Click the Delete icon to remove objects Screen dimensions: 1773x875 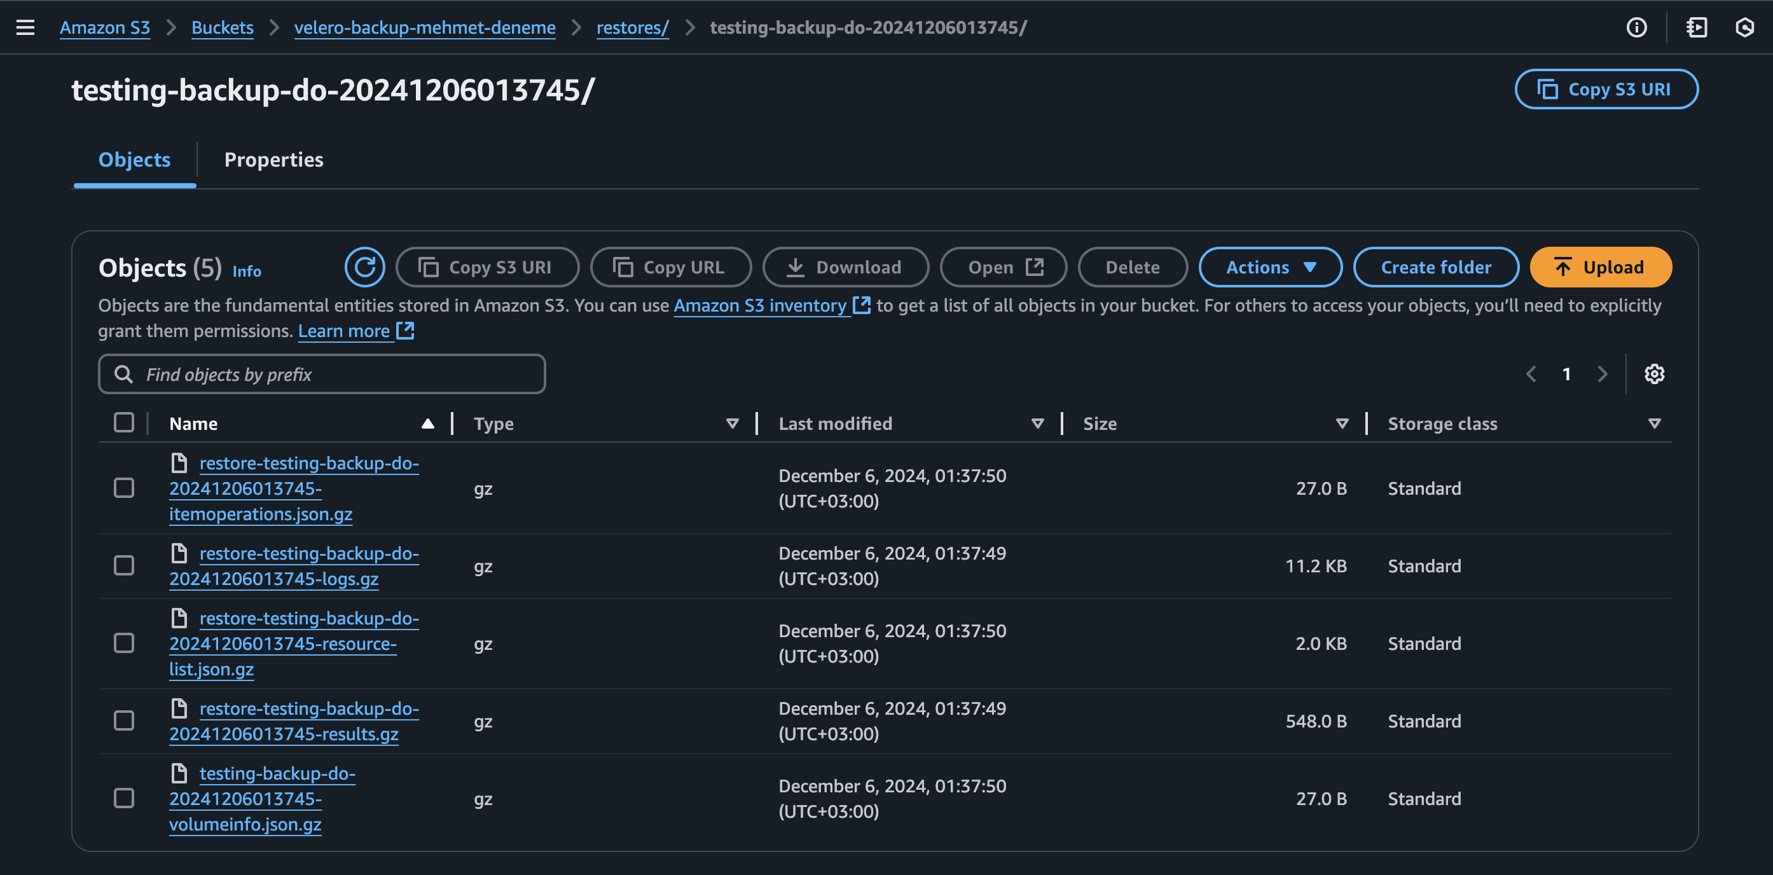pos(1131,267)
